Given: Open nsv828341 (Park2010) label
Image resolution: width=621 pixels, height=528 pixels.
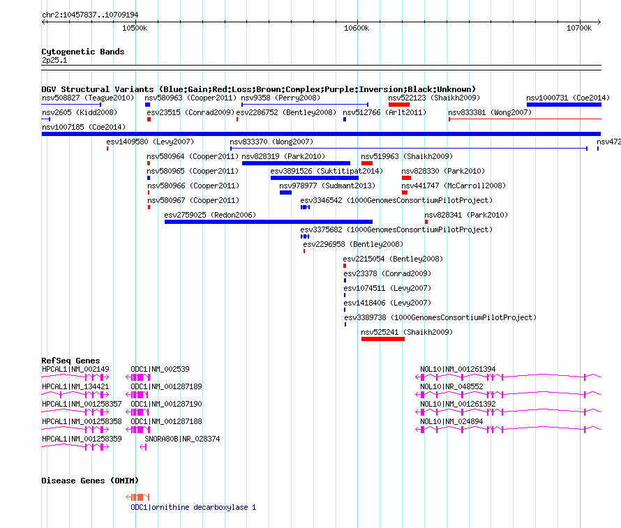Looking at the screenshot, I should click(x=466, y=215).
